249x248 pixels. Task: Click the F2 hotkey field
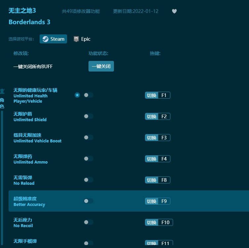(x=164, y=116)
